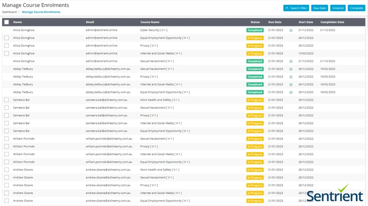Viewport: 368px width, 206px height.
Task: Tick William Poninski's Sexual Harassment enrolment checkbox
Action: coord(6,139)
